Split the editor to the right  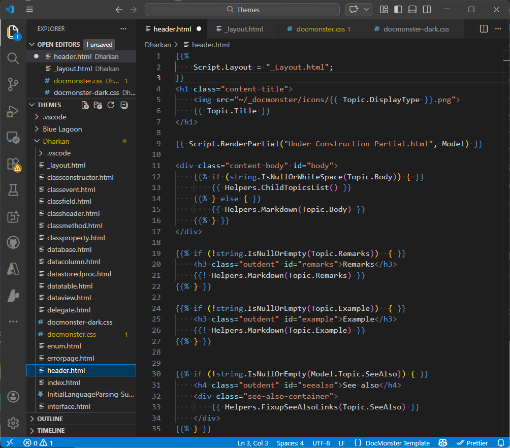coord(484,29)
